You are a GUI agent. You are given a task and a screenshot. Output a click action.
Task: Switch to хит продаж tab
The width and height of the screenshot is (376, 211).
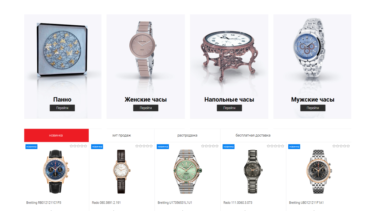(122, 135)
